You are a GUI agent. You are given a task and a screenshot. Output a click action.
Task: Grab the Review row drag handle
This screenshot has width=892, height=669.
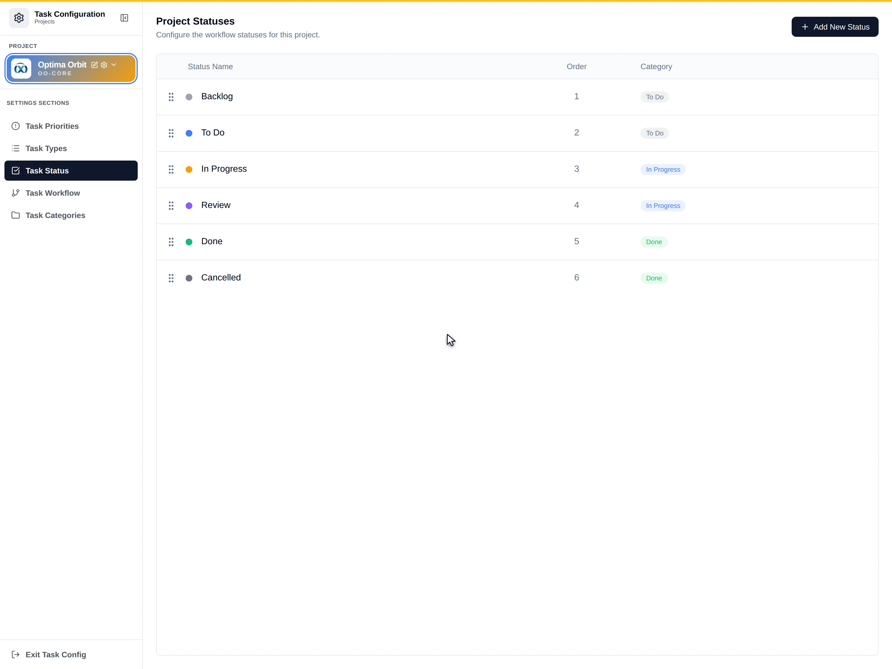pos(171,206)
